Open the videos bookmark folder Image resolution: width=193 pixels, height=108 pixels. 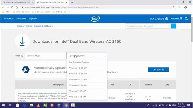(x=6, y=12)
